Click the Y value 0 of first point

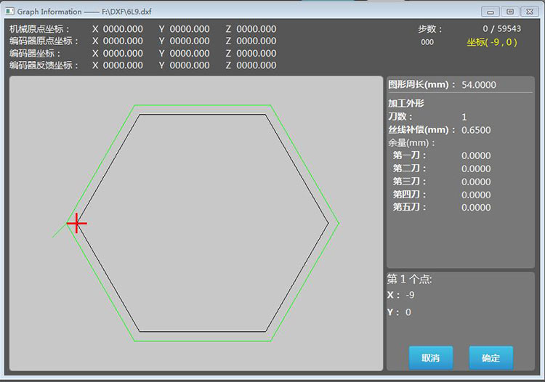click(408, 312)
